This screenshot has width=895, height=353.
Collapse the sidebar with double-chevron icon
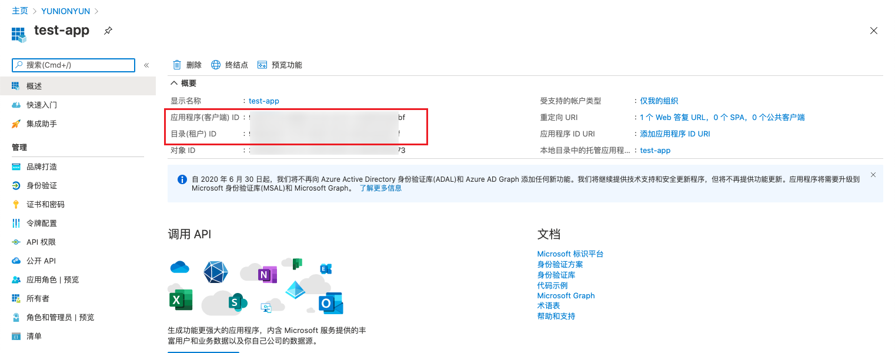146,65
